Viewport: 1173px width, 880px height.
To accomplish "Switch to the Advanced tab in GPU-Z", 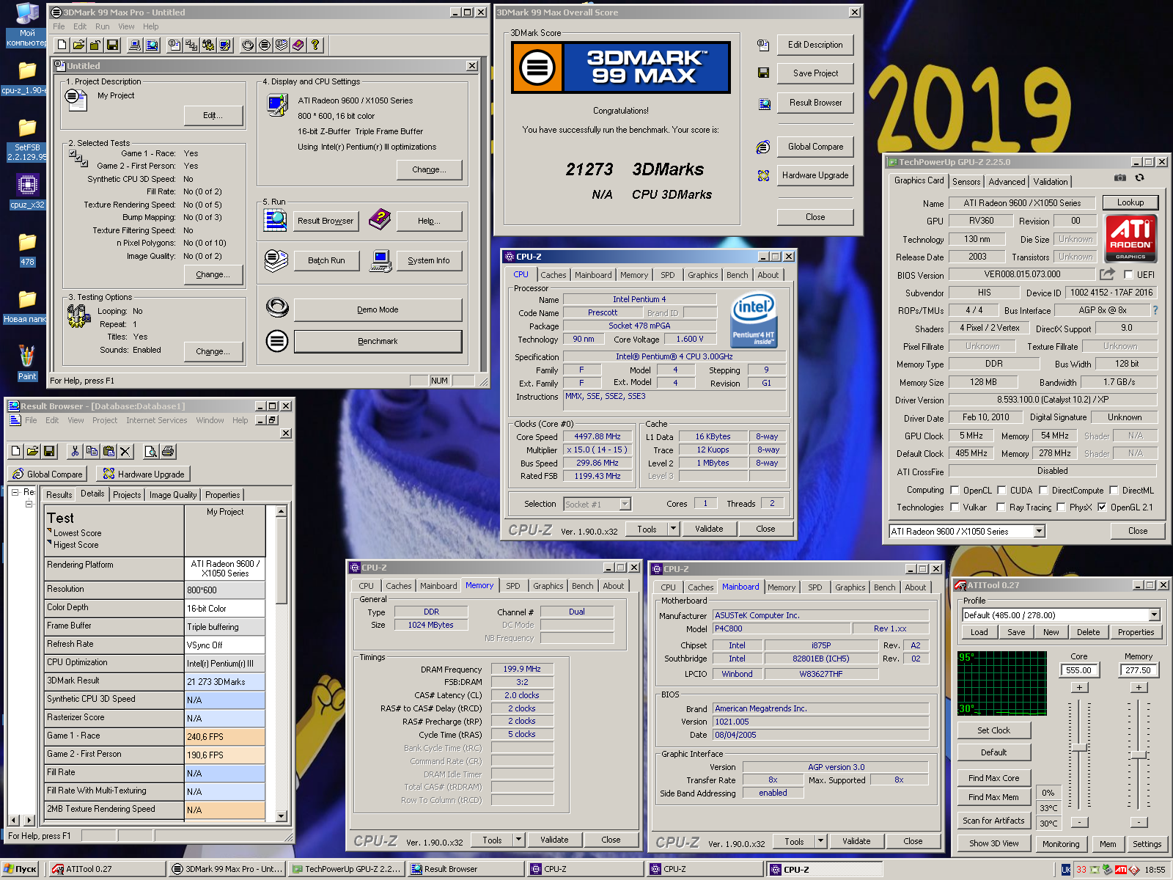I will coord(1007,182).
